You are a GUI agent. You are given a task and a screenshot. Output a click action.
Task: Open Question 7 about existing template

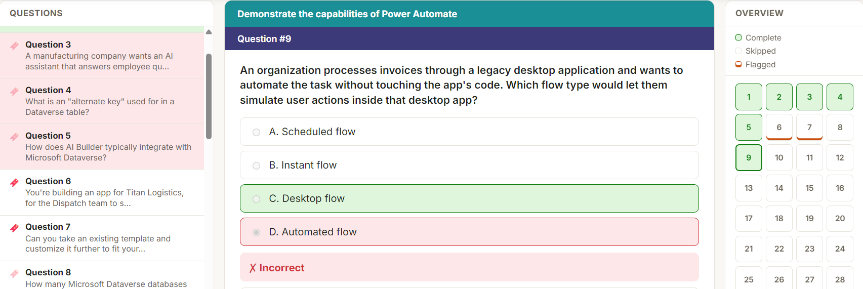pos(102,238)
